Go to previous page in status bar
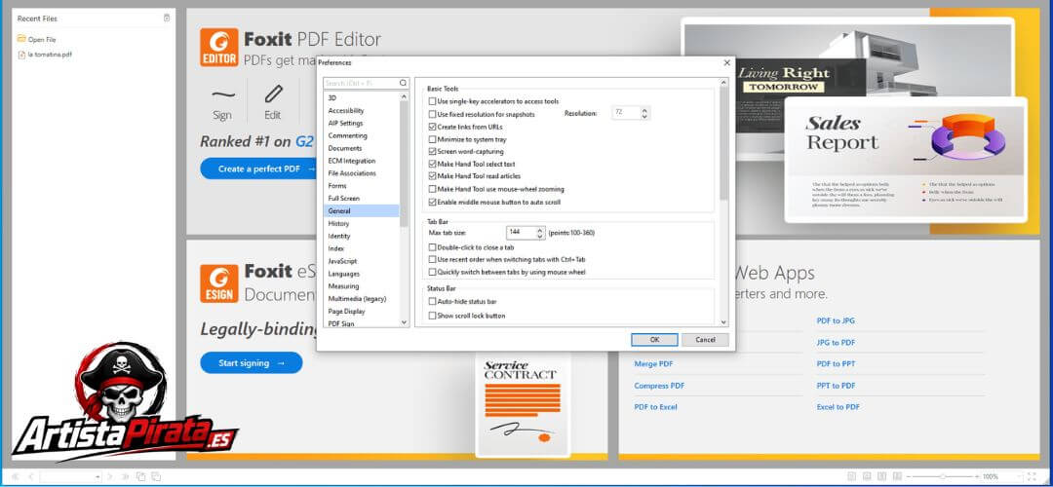Viewport: 1053px width, 487px height. coord(30,477)
